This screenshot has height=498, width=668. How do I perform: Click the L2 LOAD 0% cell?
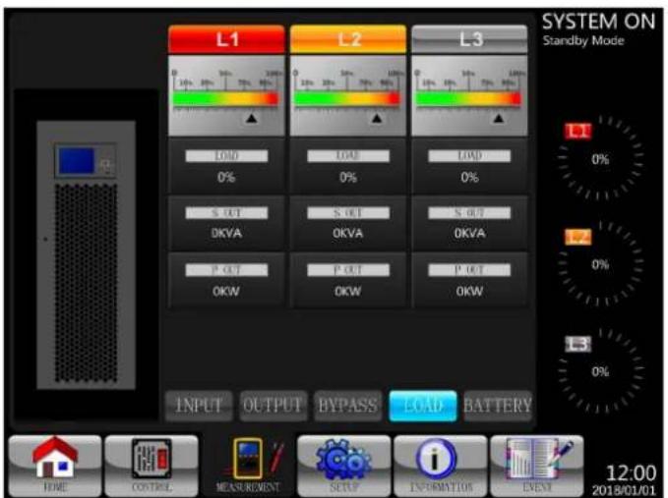pos(348,166)
